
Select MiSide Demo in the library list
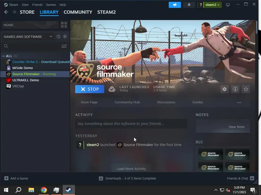(35, 68)
